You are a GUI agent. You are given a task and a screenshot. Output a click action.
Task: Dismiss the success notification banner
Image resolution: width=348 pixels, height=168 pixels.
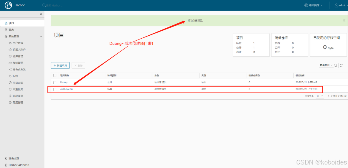[x=344, y=20]
